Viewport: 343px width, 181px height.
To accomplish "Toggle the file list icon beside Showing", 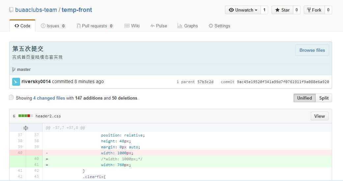I will (x=12, y=98).
